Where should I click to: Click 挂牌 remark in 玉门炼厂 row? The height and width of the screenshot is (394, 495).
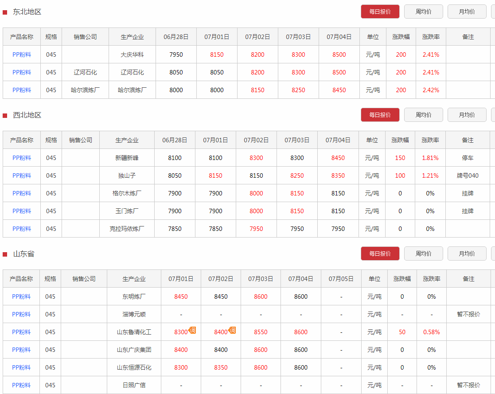[x=468, y=211]
